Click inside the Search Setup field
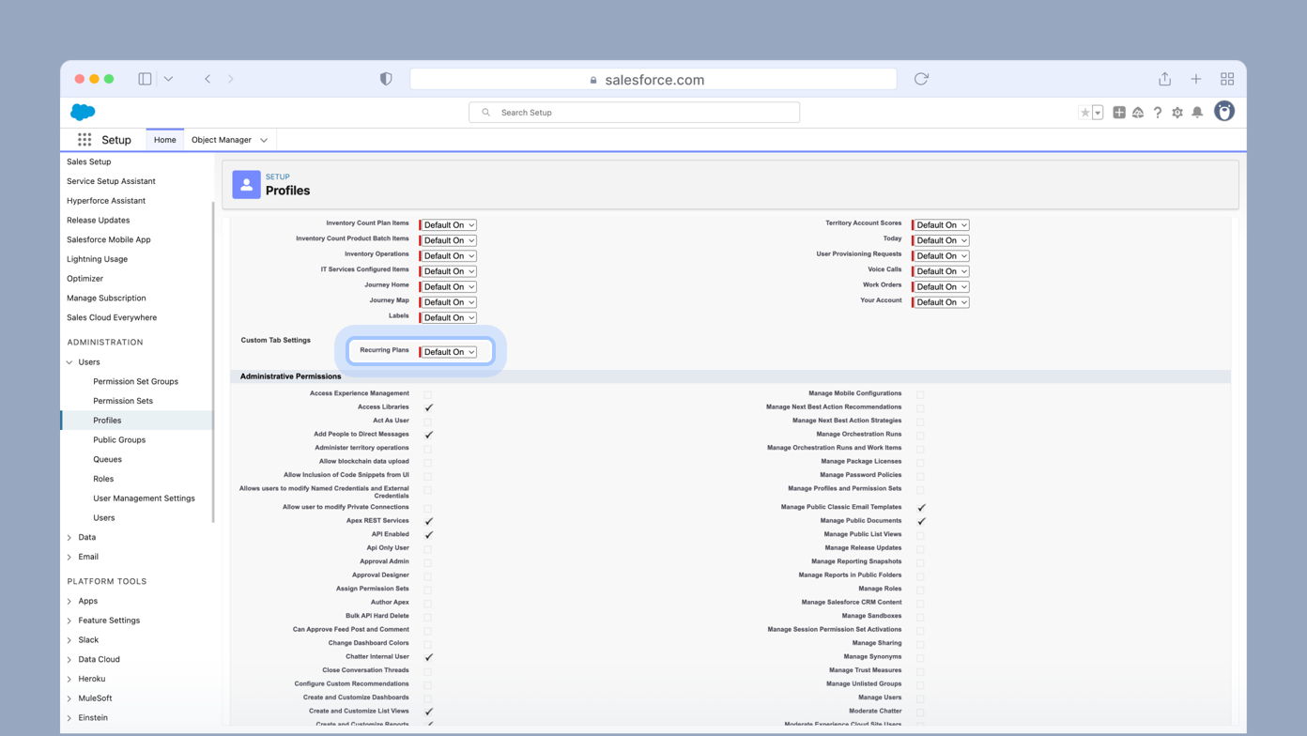Viewport: 1307px width, 736px height. 634,112
